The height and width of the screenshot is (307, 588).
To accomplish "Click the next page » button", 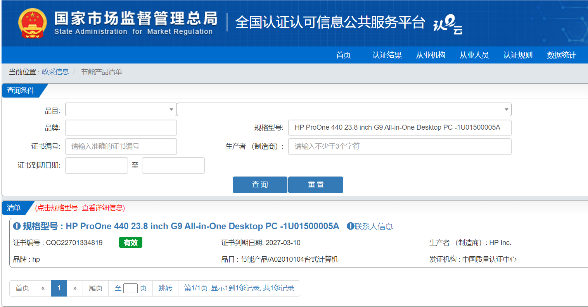I will (75, 288).
